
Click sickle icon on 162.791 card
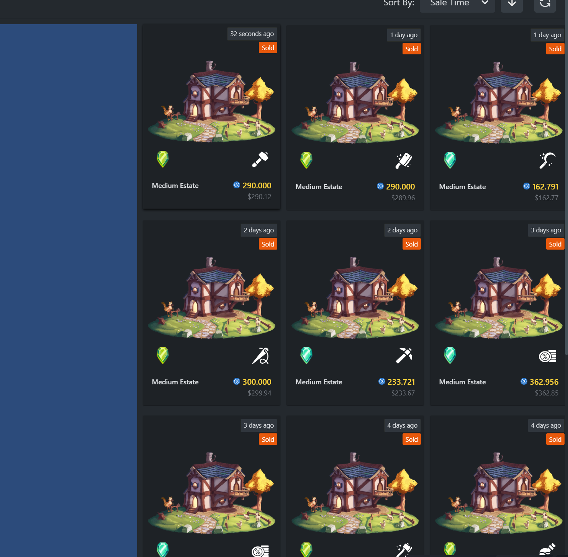(547, 161)
